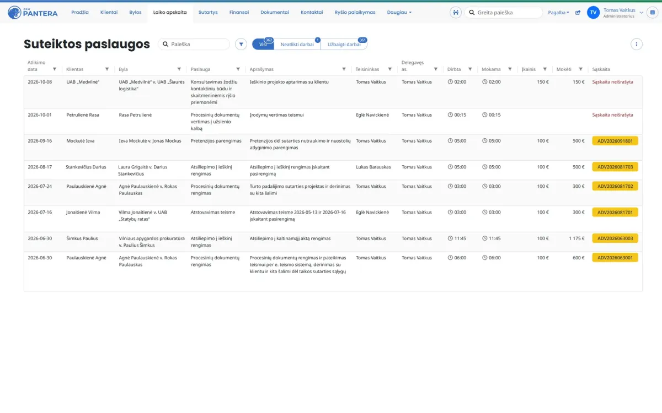This screenshot has height=413, width=662.
Task: Open the round filter funnel button beside Paieška
Action: click(x=241, y=44)
